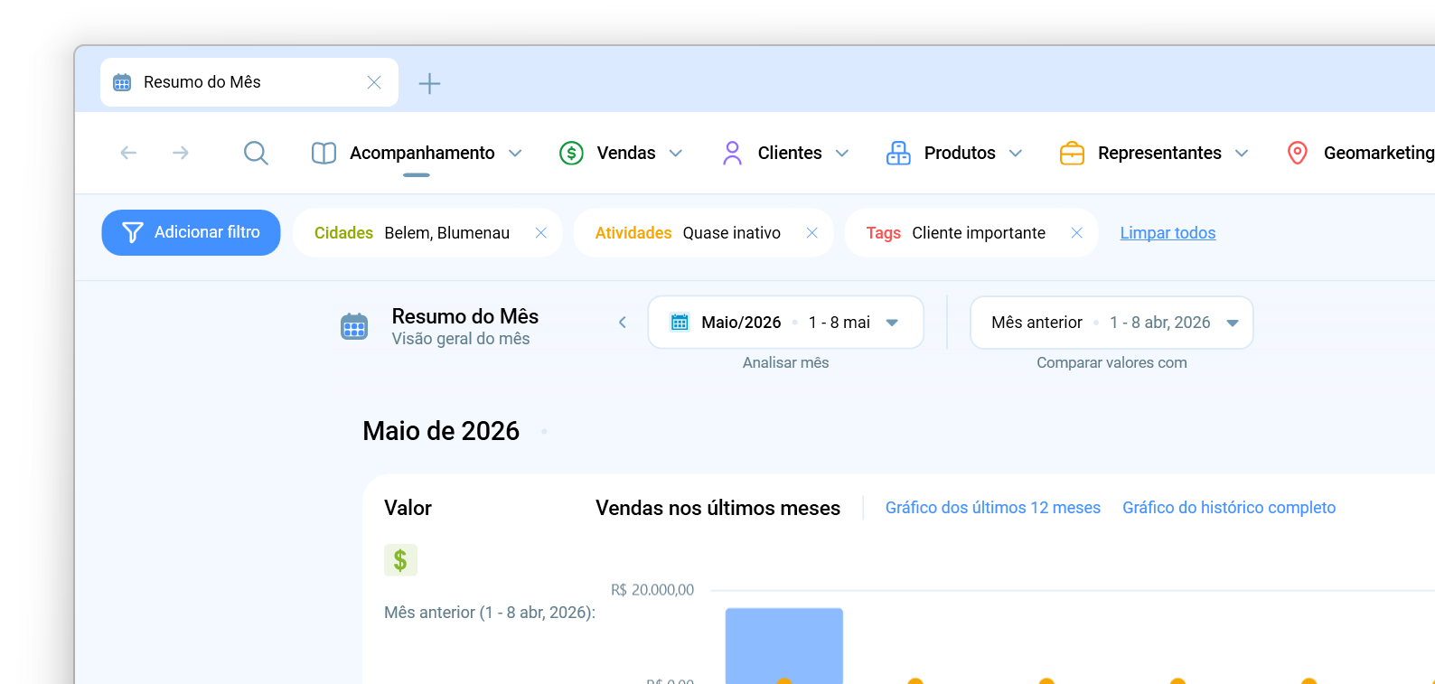The width and height of the screenshot is (1435, 684).
Task: Click the Maio de 2026 heading
Action: [441, 431]
